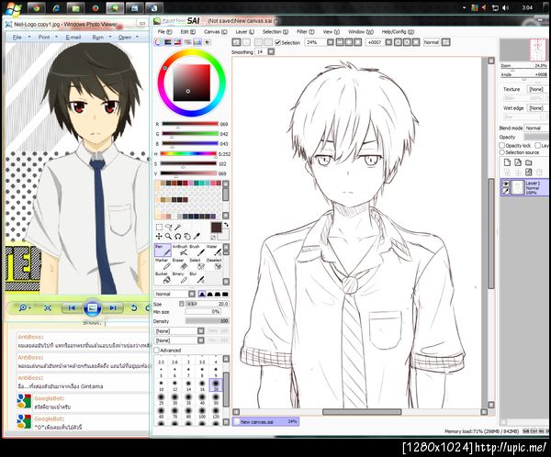Open the Filter menu

[306, 31]
